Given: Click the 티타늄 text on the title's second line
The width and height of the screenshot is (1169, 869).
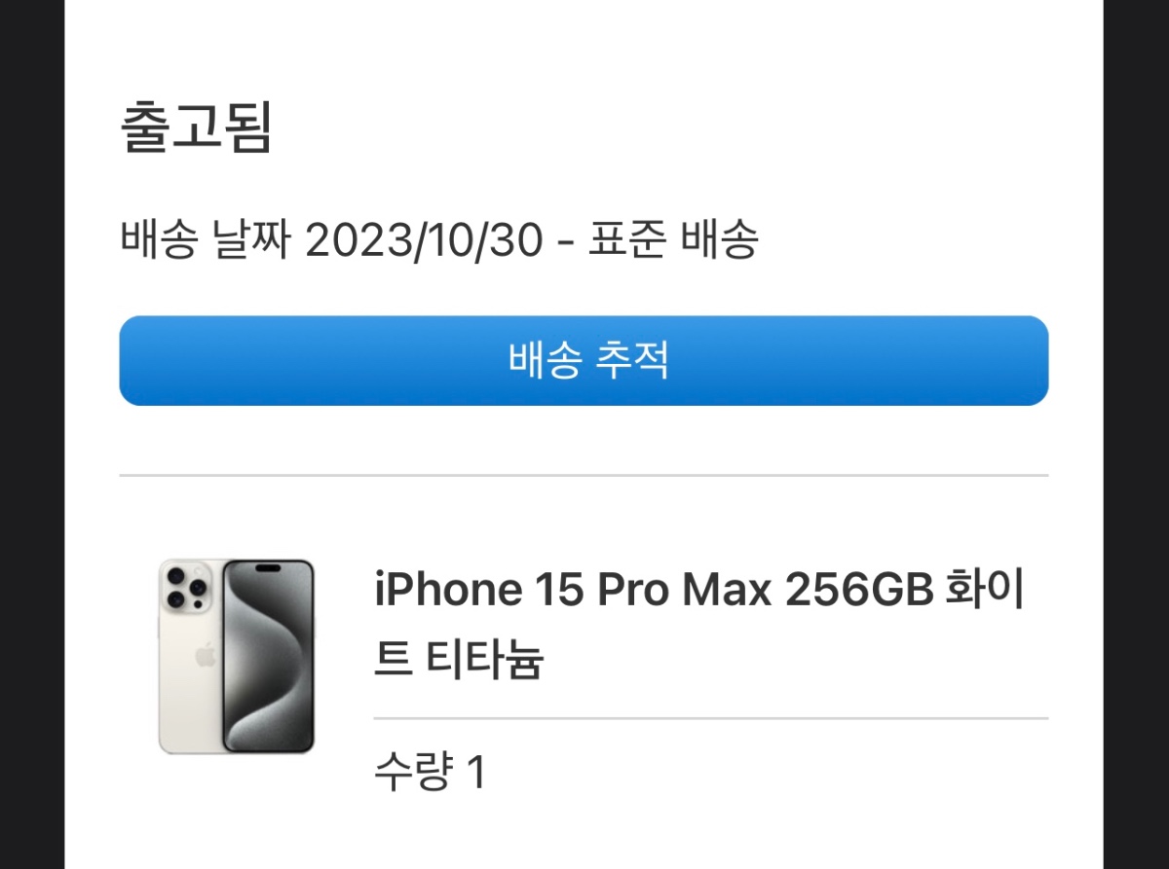Looking at the screenshot, I should [484, 660].
